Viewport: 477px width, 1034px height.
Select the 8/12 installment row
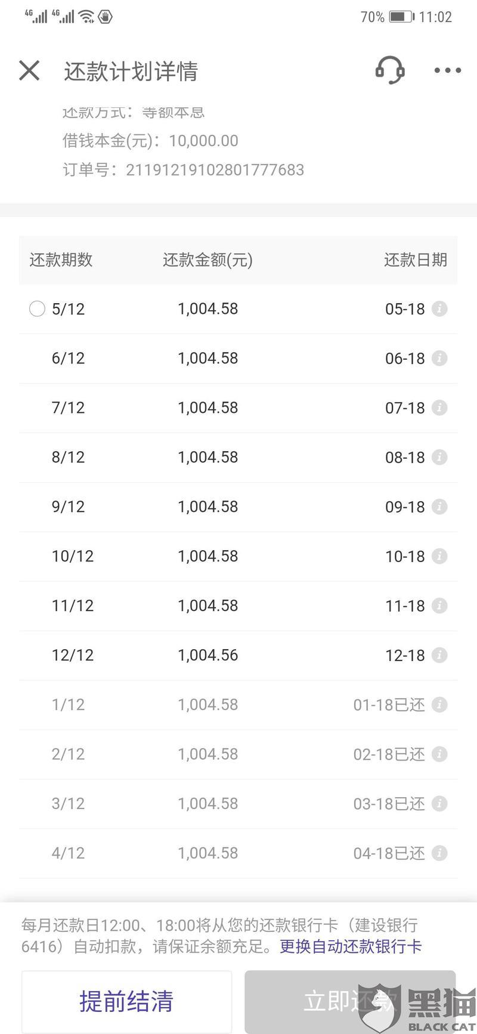click(x=238, y=457)
